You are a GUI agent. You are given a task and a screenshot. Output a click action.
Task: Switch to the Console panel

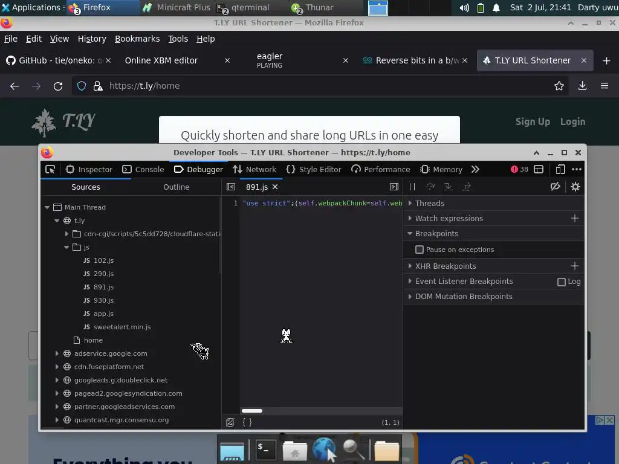pyautogui.click(x=143, y=169)
